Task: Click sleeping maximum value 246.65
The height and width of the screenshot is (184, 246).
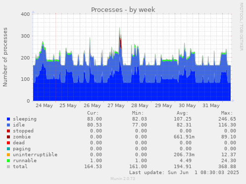Action: pos(227,119)
